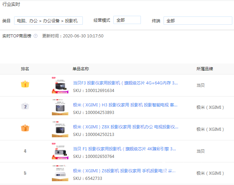Open the 极米 Z6投影机 product link

click(124, 171)
